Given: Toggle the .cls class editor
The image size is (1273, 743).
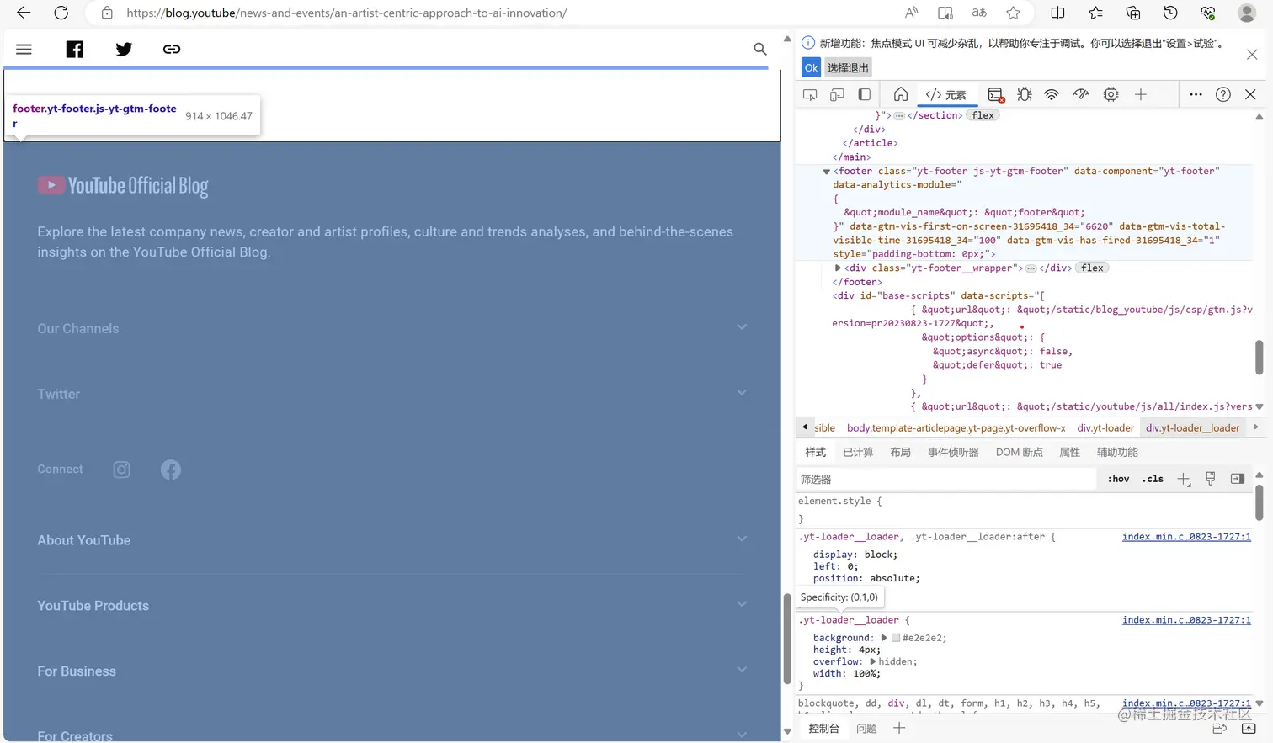Looking at the screenshot, I should pyautogui.click(x=1153, y=479).
